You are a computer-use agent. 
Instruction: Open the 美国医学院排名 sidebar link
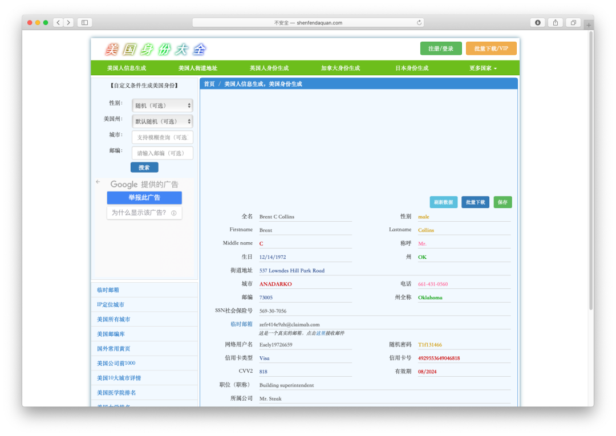116,393
